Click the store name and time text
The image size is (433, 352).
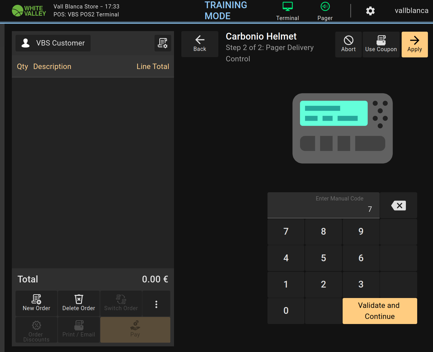click(86, 7)
